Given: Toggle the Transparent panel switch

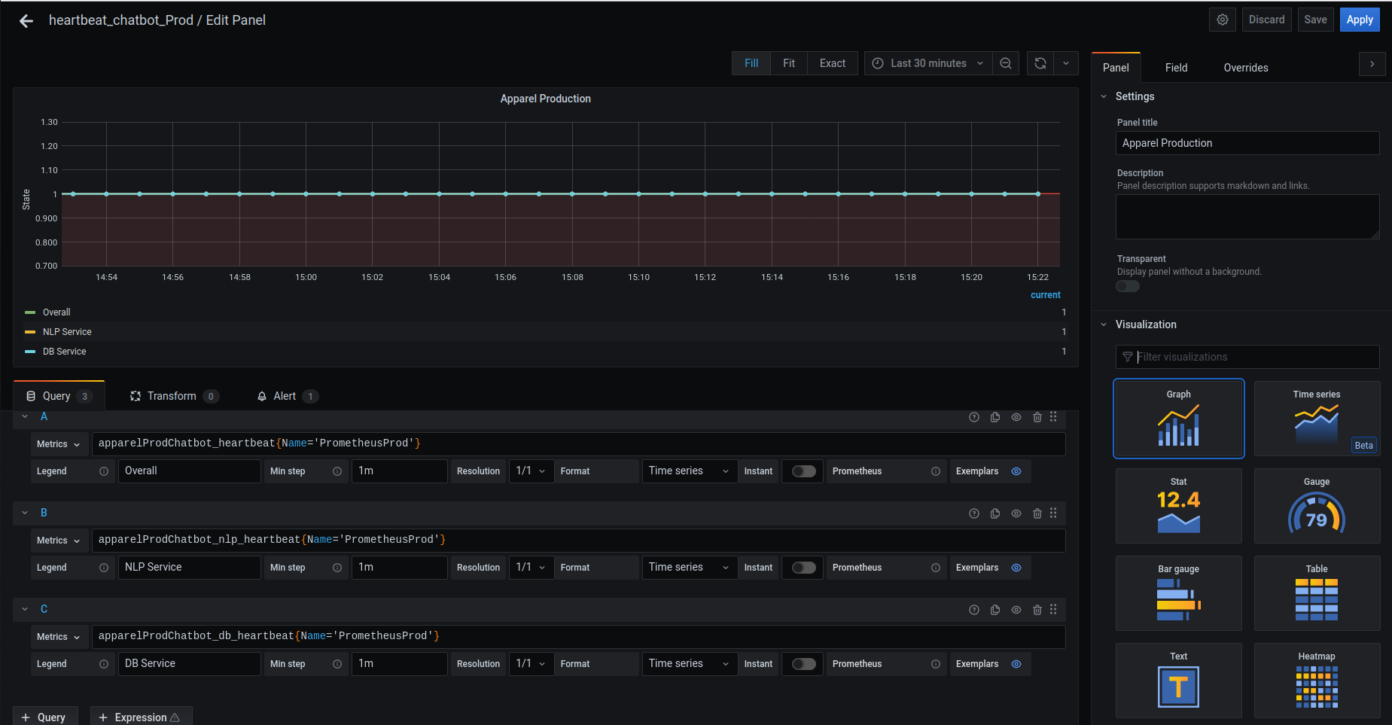Looking at the screenshot, I should 1128,286.
